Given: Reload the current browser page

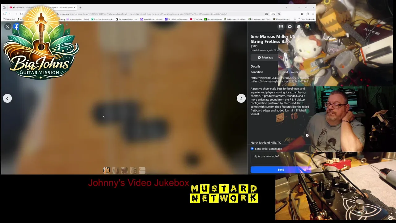Looking at the screenshot, I should pos(21,14).
